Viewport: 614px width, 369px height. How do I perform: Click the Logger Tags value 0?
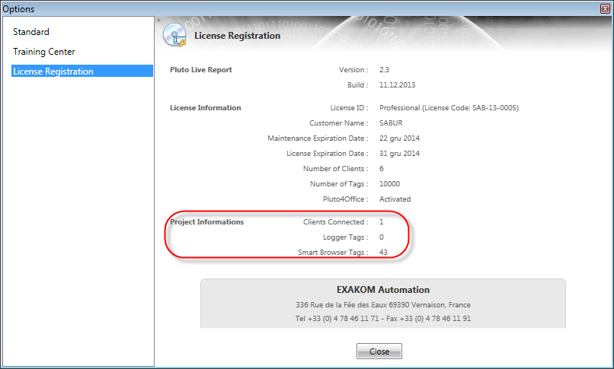(x=382, y=237)
